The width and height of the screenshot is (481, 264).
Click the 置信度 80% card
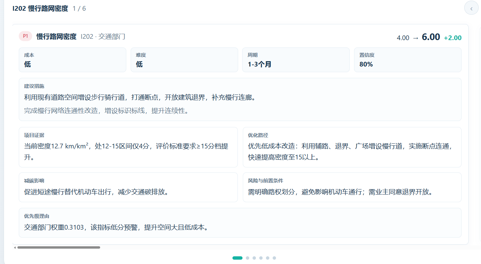(408, 60)
